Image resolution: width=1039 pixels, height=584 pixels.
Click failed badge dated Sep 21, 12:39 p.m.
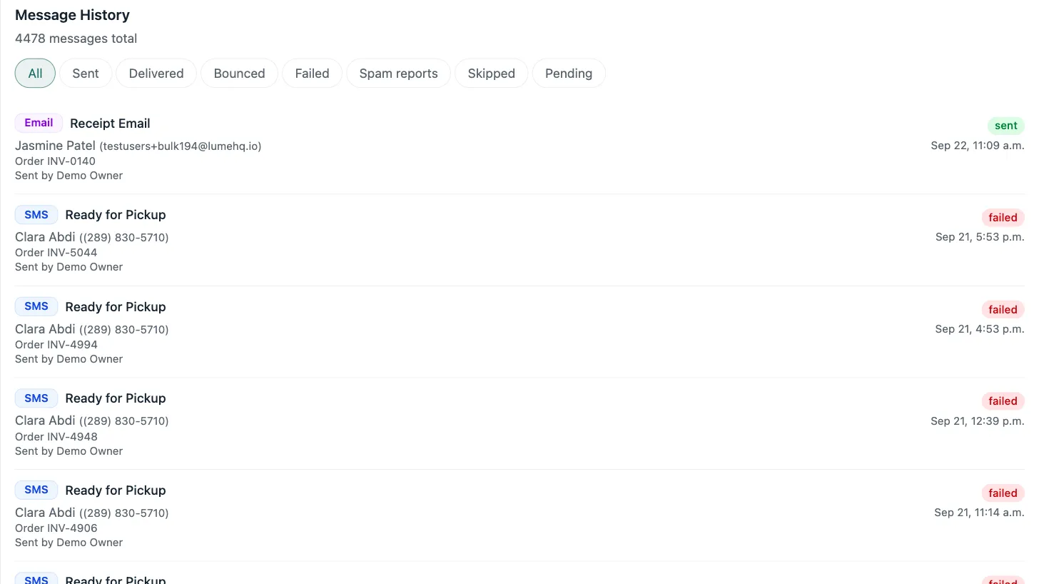[x=1003, y=401]
